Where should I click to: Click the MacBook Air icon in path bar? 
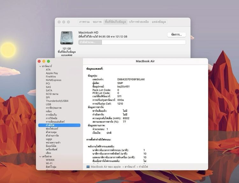click(x=88, y=167)
